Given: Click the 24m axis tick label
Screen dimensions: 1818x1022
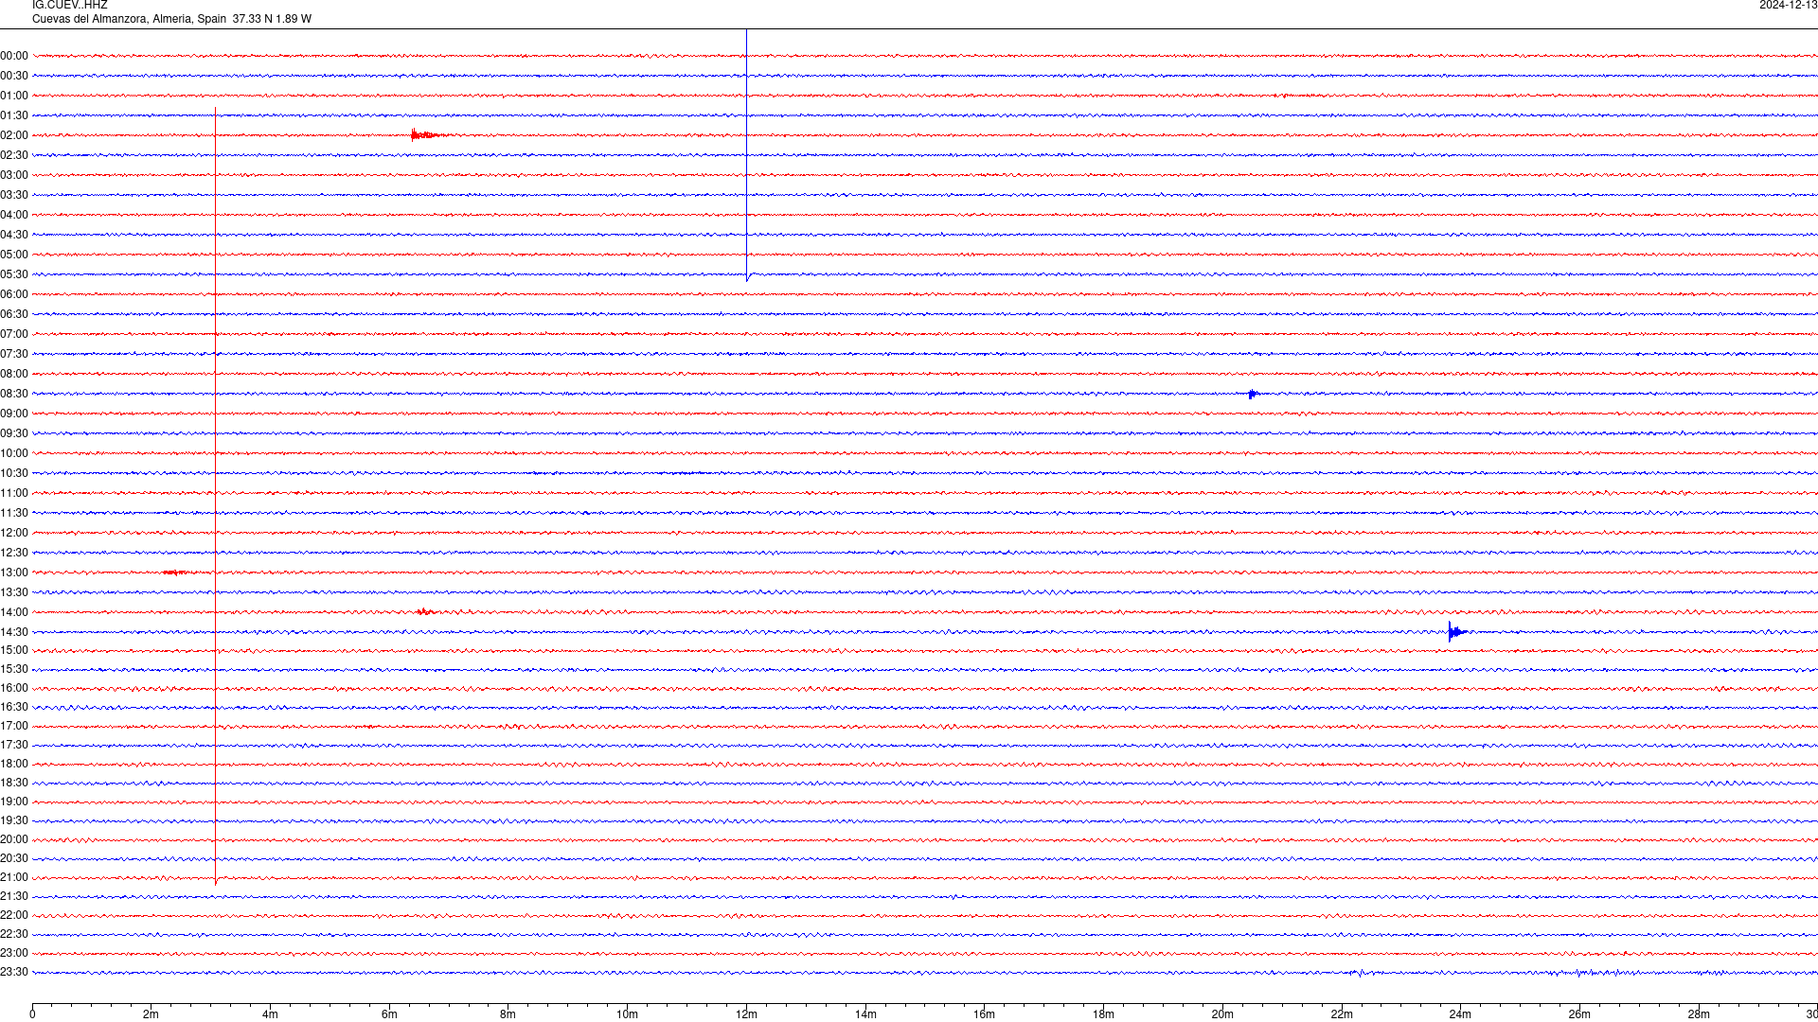Looking at the screenshot, I should [1460, 1014].
